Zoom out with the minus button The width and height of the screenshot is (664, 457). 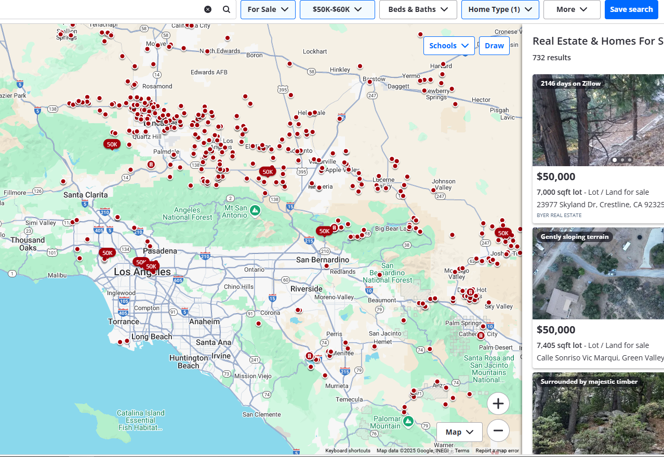pos(498,431)
